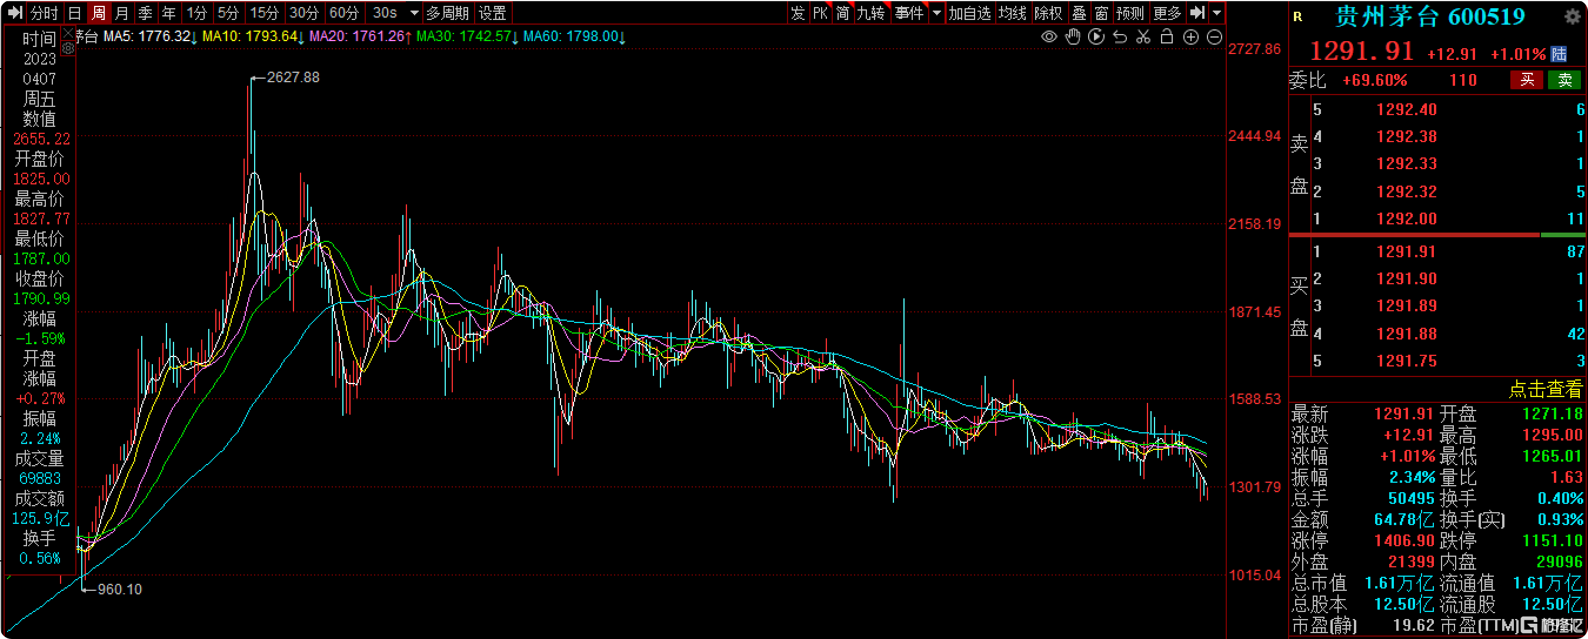Open the settings gear beside stock name
This screenshot has width=1588, height=639.
coord(1573,16)
